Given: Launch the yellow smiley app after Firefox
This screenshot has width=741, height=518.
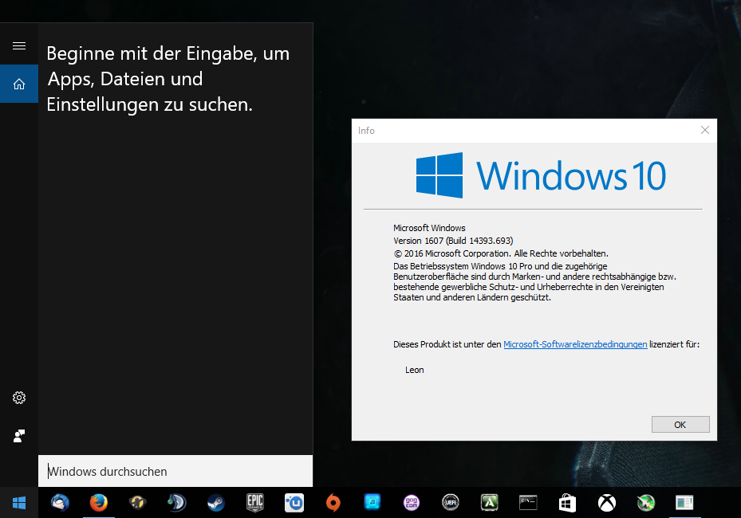Looking at the screenshot, I should tap(137, 503).
